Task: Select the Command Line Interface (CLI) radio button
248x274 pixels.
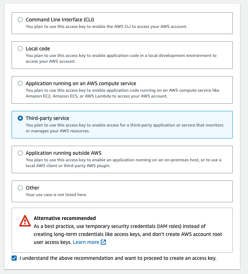Action: (20, 20)
